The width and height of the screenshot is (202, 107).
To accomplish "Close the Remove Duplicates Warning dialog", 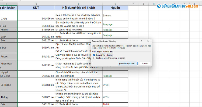I will coord(148,41).
